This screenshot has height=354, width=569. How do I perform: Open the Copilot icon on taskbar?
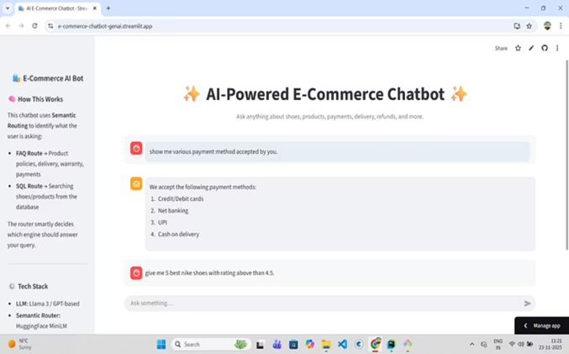pos(309,344)
